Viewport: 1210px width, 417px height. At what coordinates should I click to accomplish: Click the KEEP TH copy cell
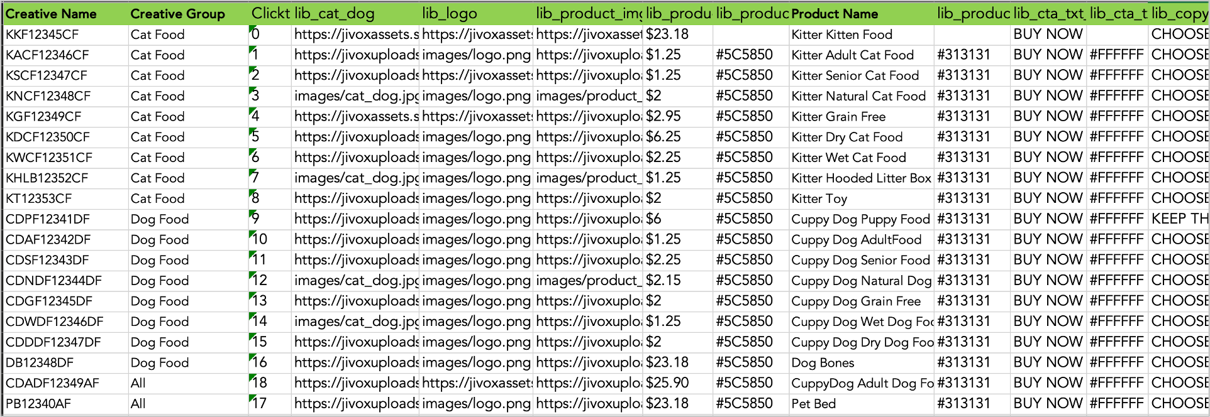(x=1179, y=219)
